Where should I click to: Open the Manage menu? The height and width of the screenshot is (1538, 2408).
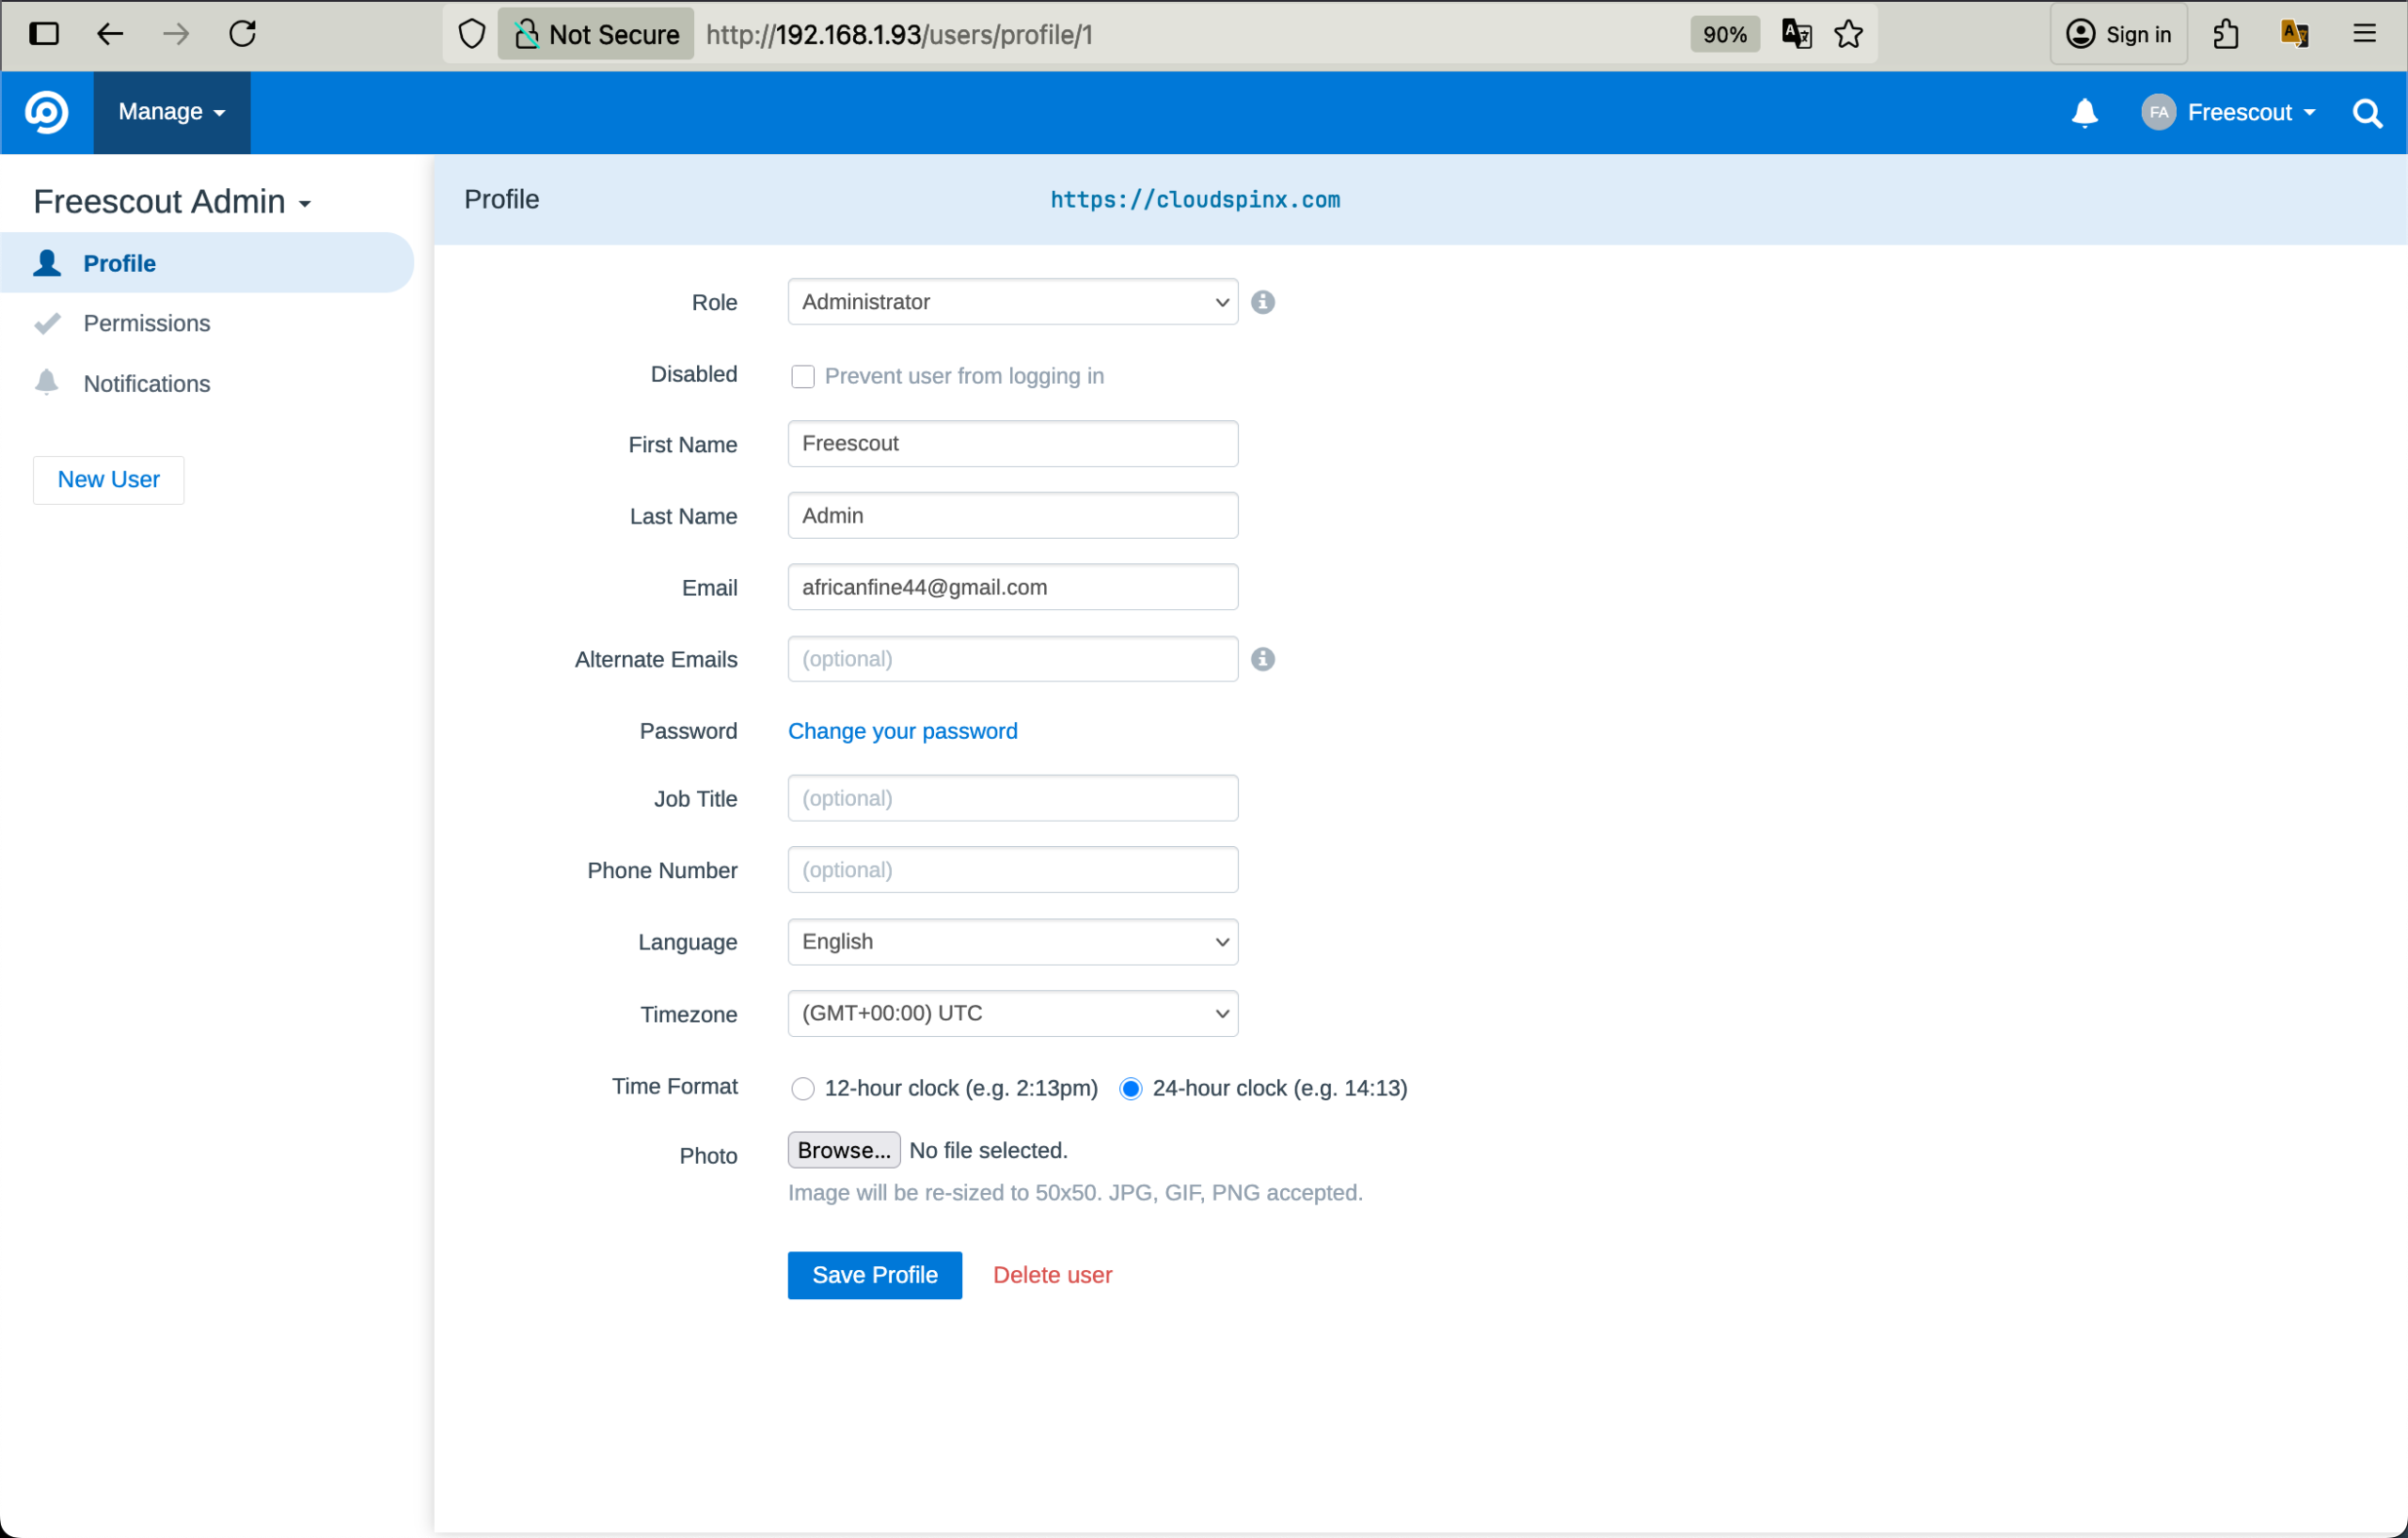170,111
